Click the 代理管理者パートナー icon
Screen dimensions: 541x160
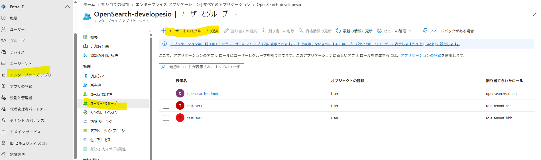point(3,109)
